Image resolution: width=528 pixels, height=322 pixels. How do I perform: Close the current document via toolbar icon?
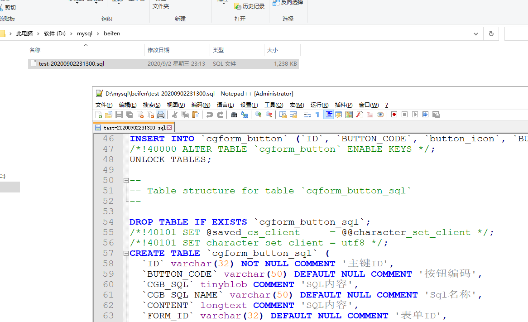(140, 115)
